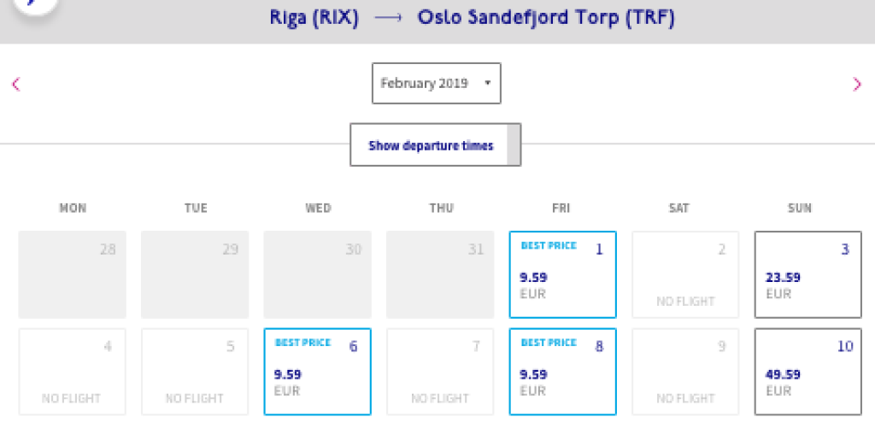Select Wednesday 6 best price flight
The width and height of the screenshot is (875, 423).
pyautogui.click(x=317, y=372)
